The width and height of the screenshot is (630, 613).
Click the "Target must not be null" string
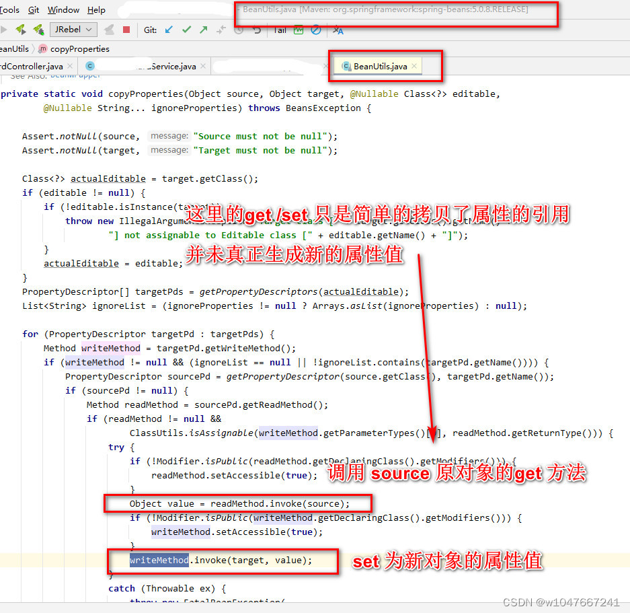tap(260, 151)
